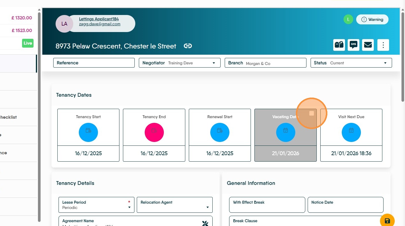Click the green Live status badge
The height and width of the screenshot is (226, 405).
[28, 43]
